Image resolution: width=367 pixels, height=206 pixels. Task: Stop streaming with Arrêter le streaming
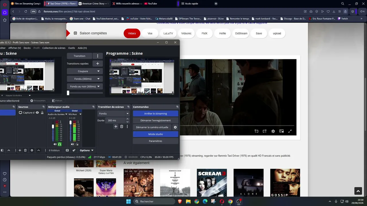click(155, 114)
